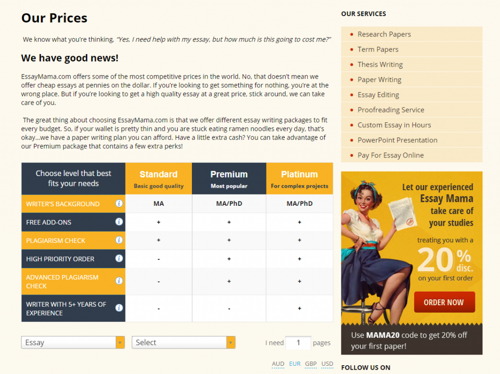Screen dimensions: 500x374
Task: Show info icon for Free Add-Ons
Action: [119, 222]
